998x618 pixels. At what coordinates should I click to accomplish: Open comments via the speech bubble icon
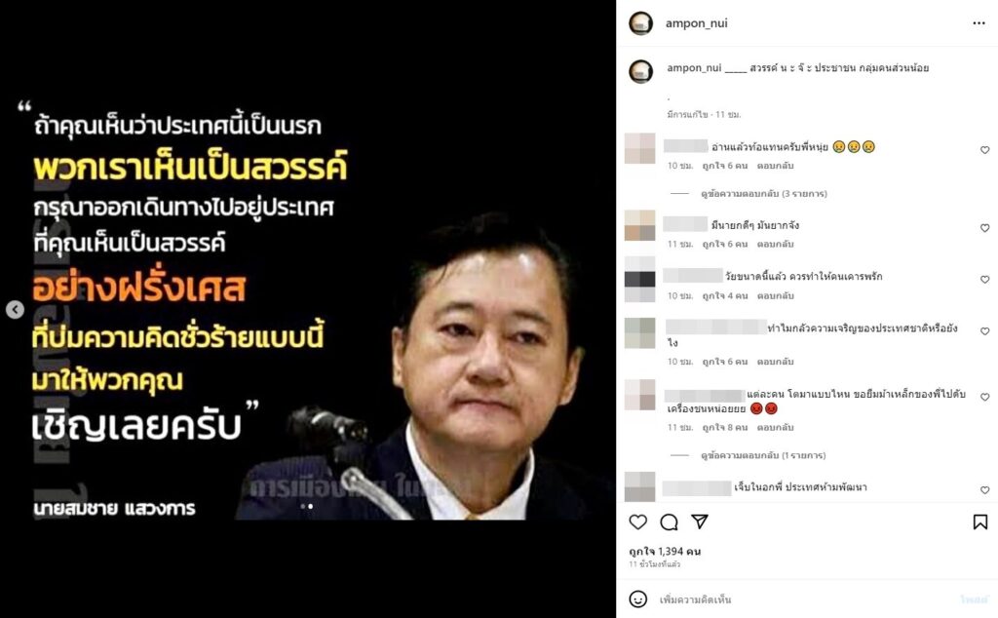[x=669, y=522]
